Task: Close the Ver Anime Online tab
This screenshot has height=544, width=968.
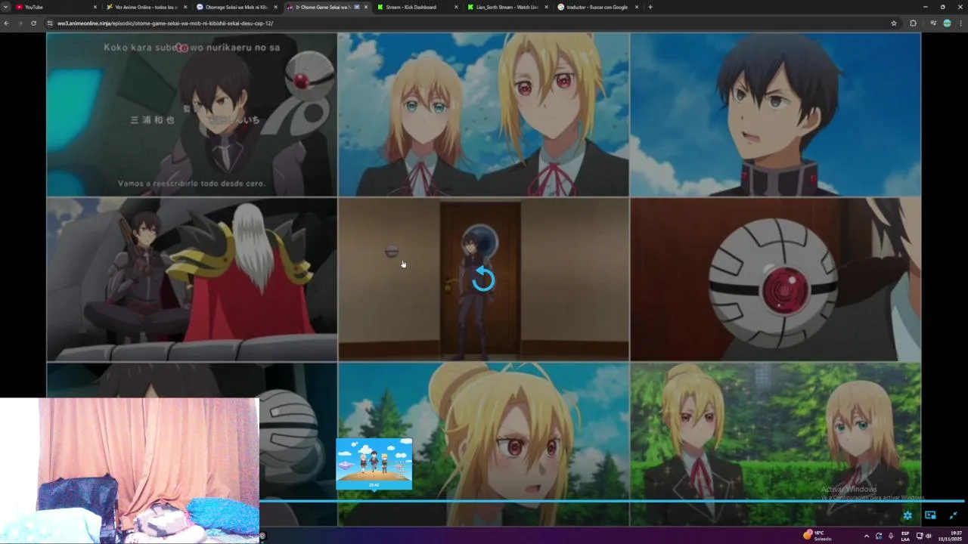Action: tap(185, 7)
